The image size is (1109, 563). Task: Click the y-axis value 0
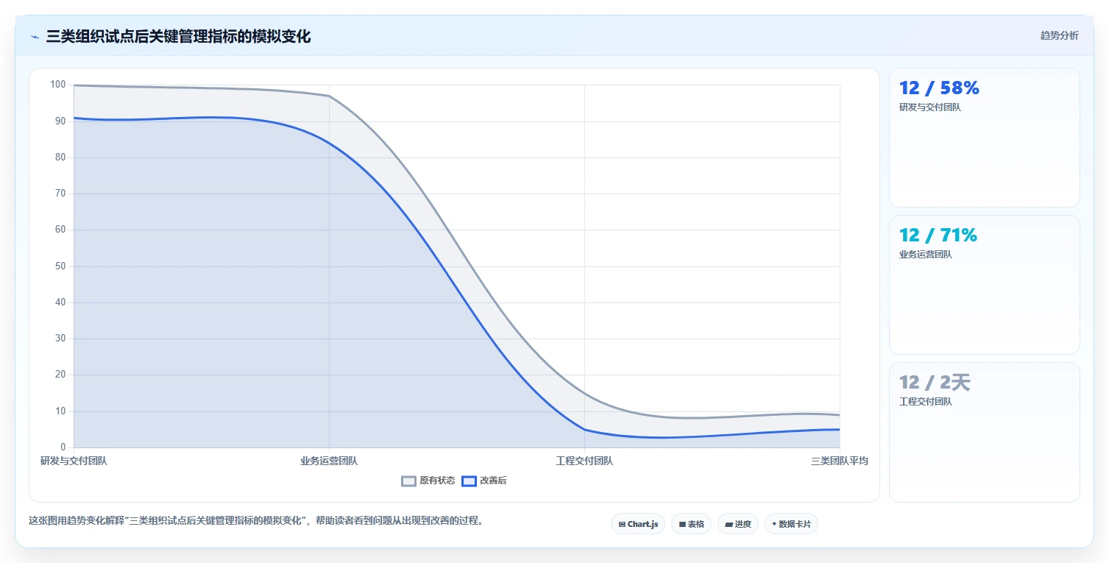coord(63,447)
